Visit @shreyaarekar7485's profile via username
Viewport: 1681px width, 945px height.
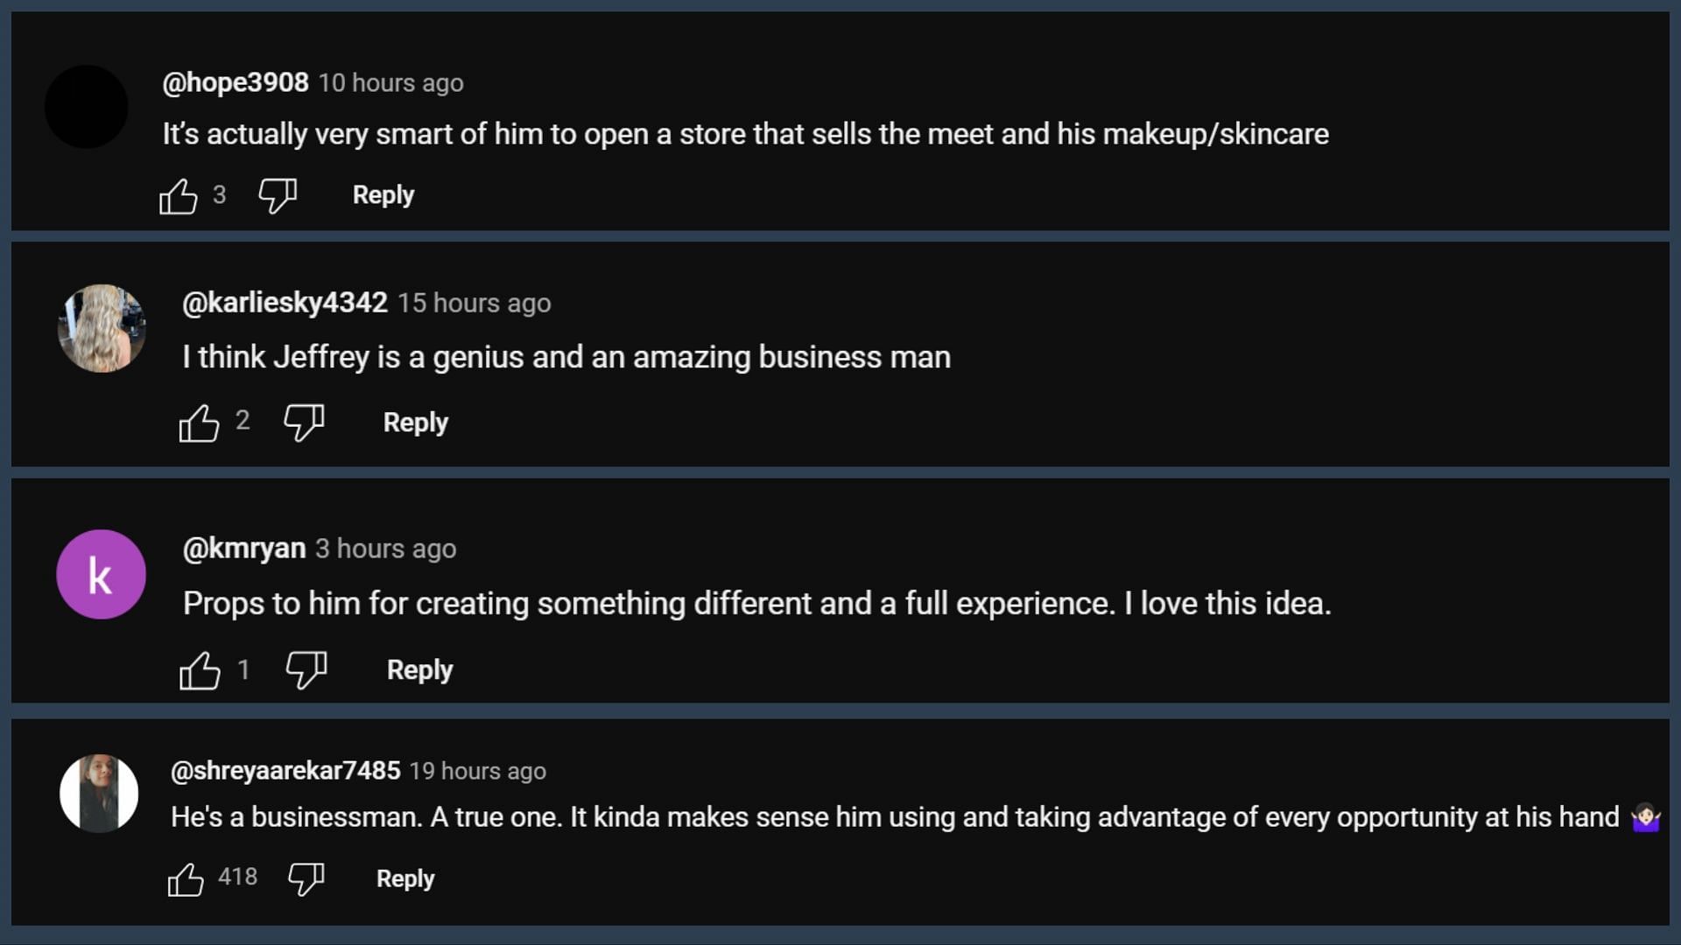[x=285, y=771]
